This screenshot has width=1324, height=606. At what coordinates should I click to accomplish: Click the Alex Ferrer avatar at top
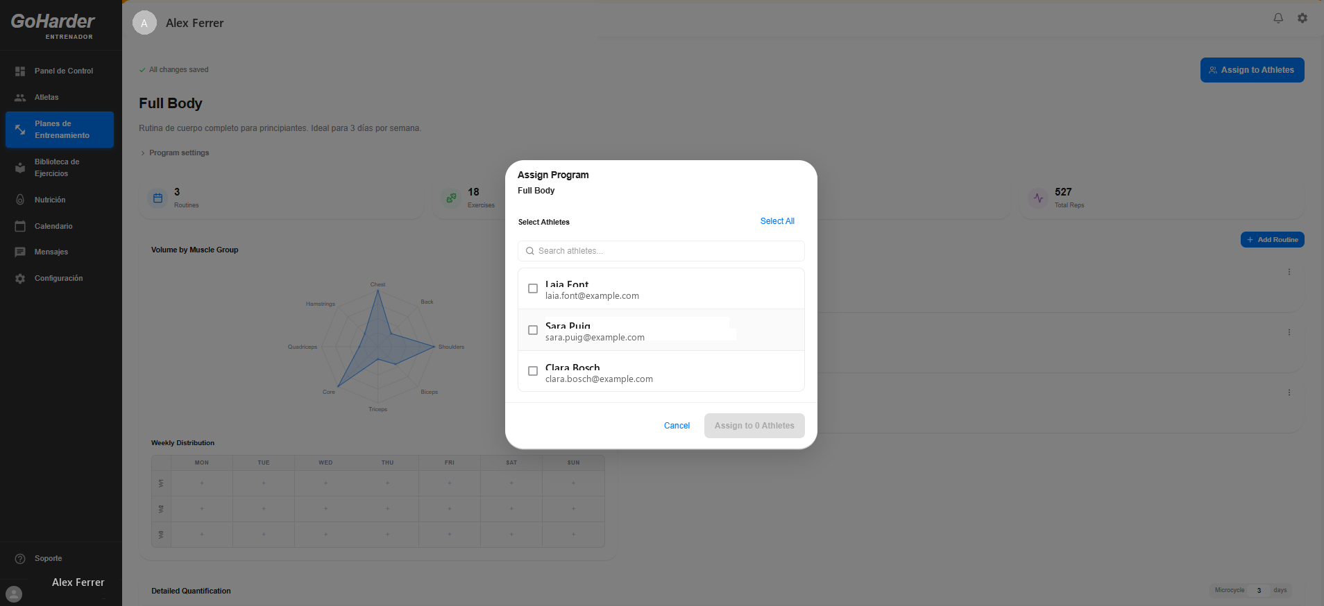[144, 23]
